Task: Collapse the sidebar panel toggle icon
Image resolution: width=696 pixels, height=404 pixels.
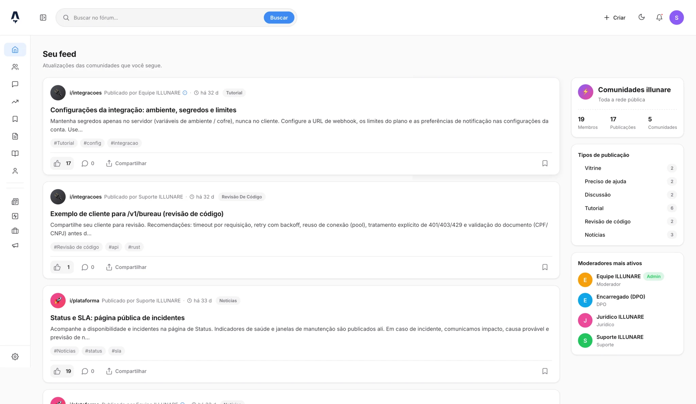Action: (43, 18)
